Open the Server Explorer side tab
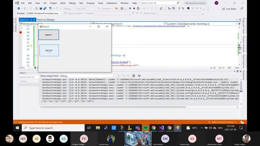The width and height of the screenshot is (260, 146). pyautogui.click(x=16, y=25)
